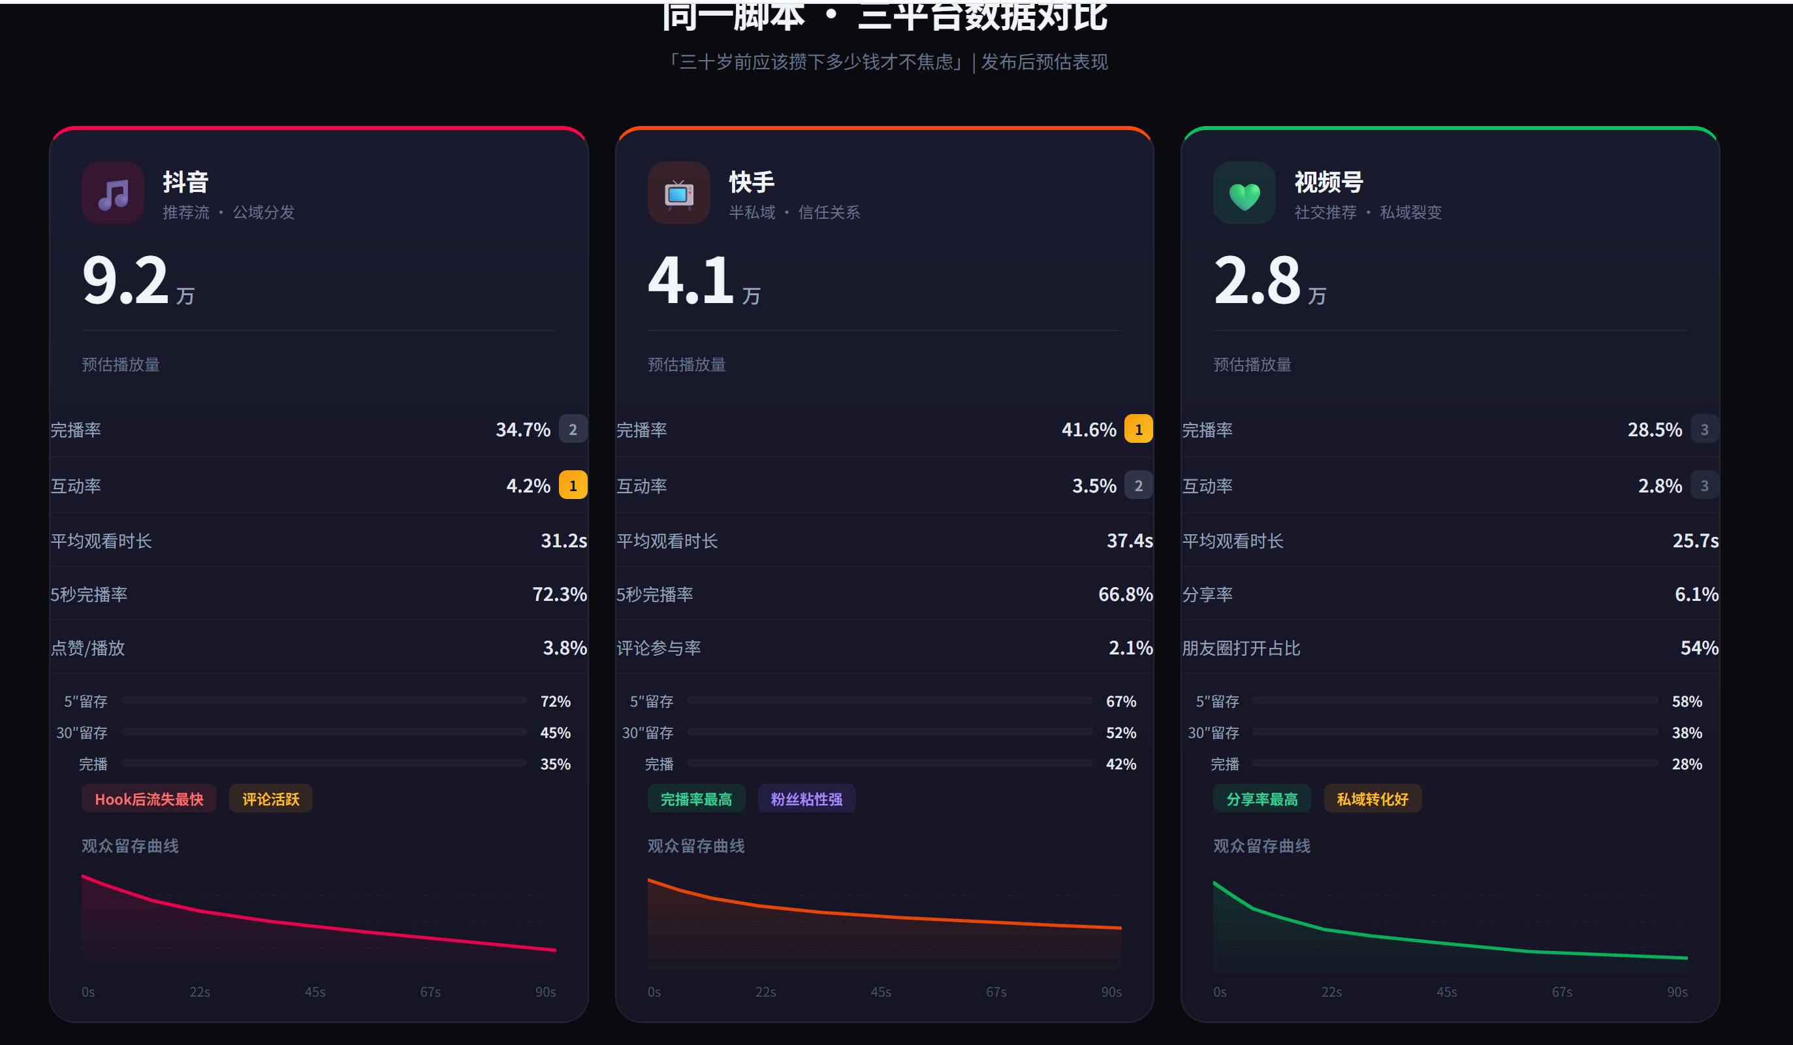
Task: Click the 2.8 万 play count
Action: click(1270, 280)
